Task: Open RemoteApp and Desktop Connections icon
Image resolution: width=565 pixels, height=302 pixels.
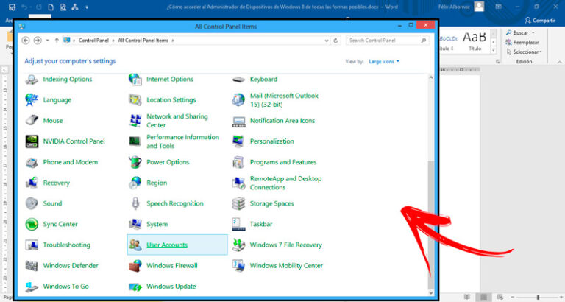Action: (238, 183)
